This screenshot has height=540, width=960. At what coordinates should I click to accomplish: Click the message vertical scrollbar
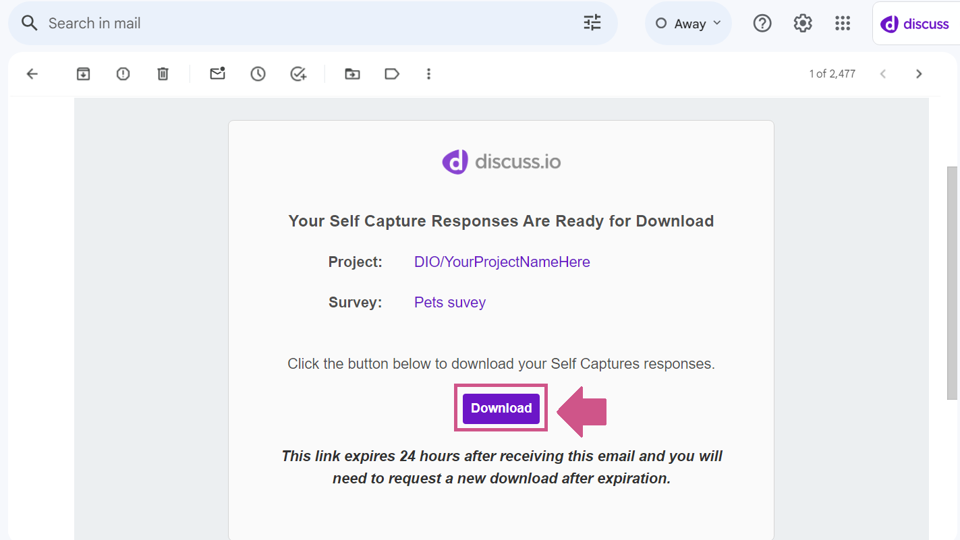tap(952, 282)
